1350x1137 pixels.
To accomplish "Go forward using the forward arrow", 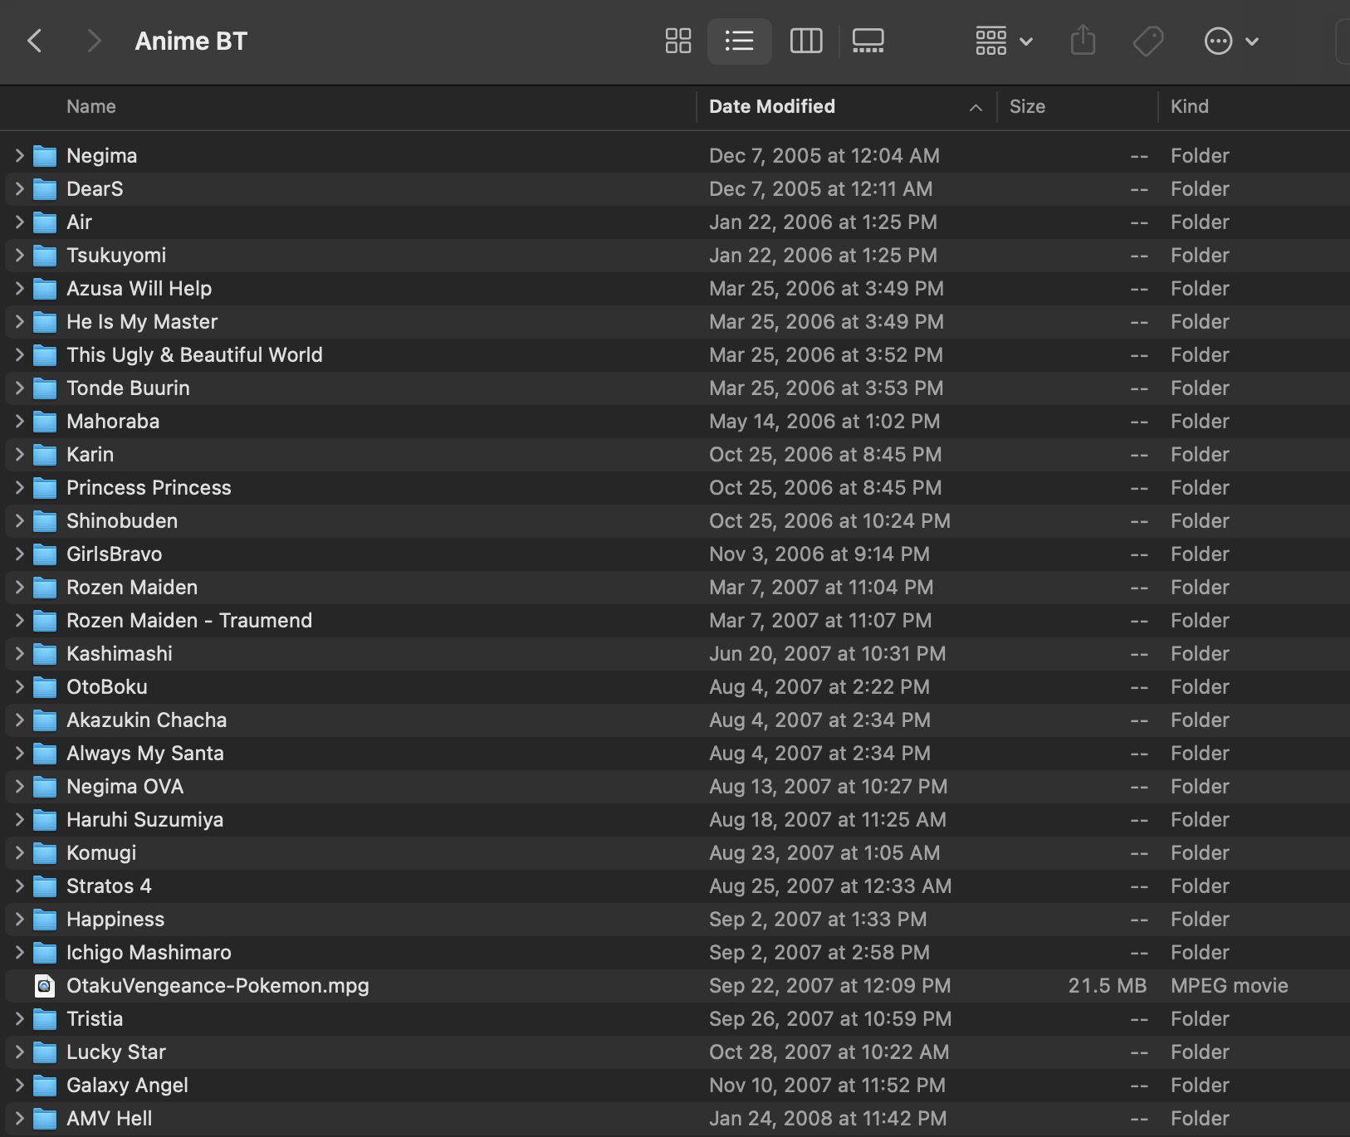I will [x=94, y=41].
